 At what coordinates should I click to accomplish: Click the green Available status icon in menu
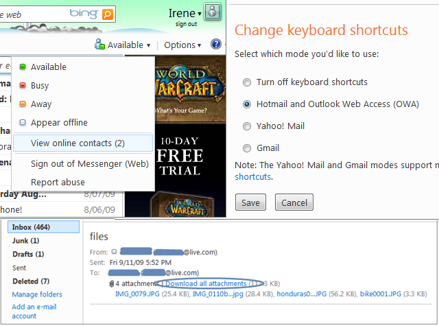pos(23,67)
